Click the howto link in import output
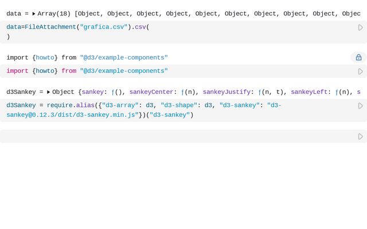367x229 pixels. click(45, 58)
